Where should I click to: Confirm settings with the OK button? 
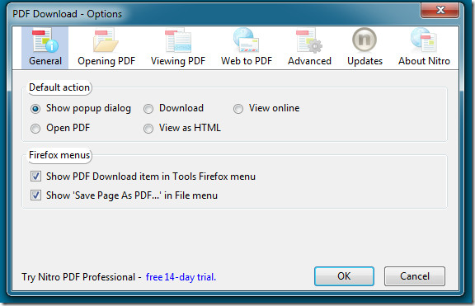pos(344,276)
